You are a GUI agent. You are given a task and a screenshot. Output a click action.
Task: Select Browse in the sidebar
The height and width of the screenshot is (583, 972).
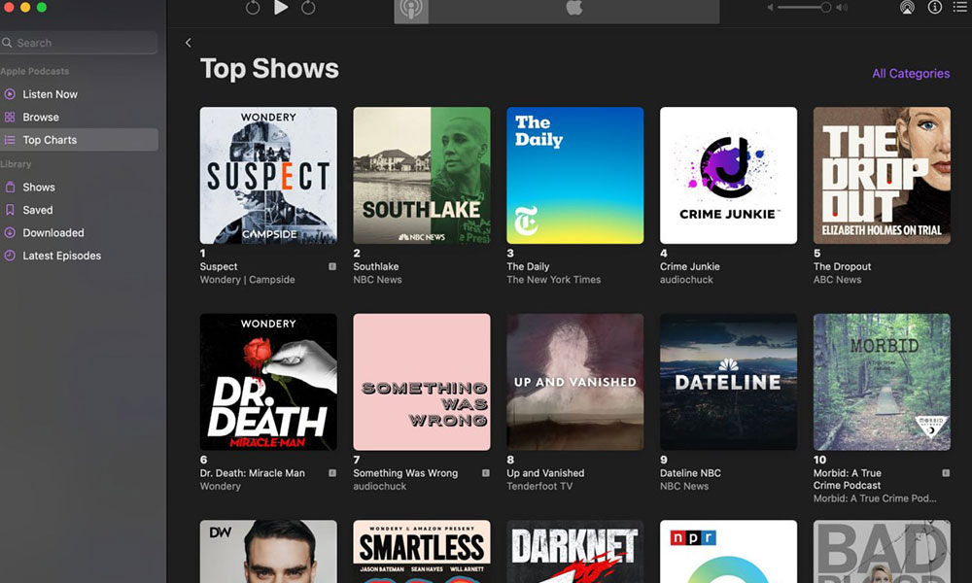coord(41,118)
